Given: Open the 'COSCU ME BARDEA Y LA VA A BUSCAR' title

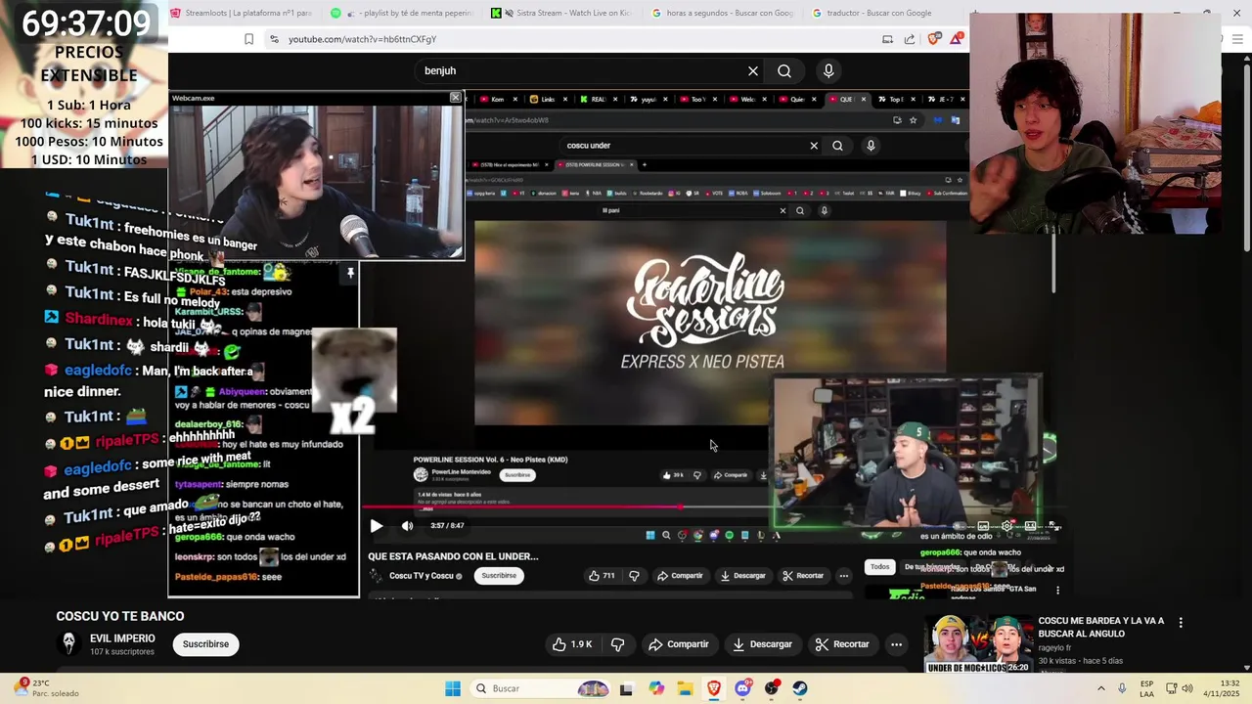Looking at the screenshot, I should (1101, 627).
